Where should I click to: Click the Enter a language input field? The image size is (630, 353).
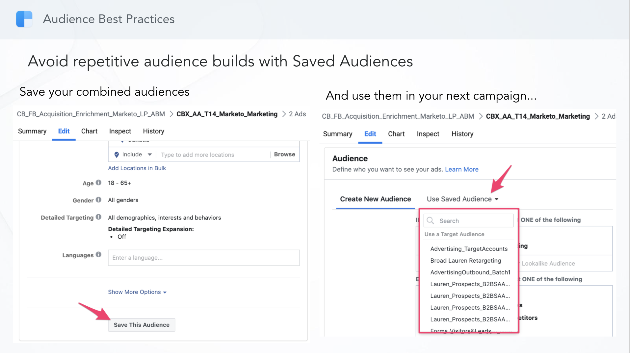click(204, 258)
